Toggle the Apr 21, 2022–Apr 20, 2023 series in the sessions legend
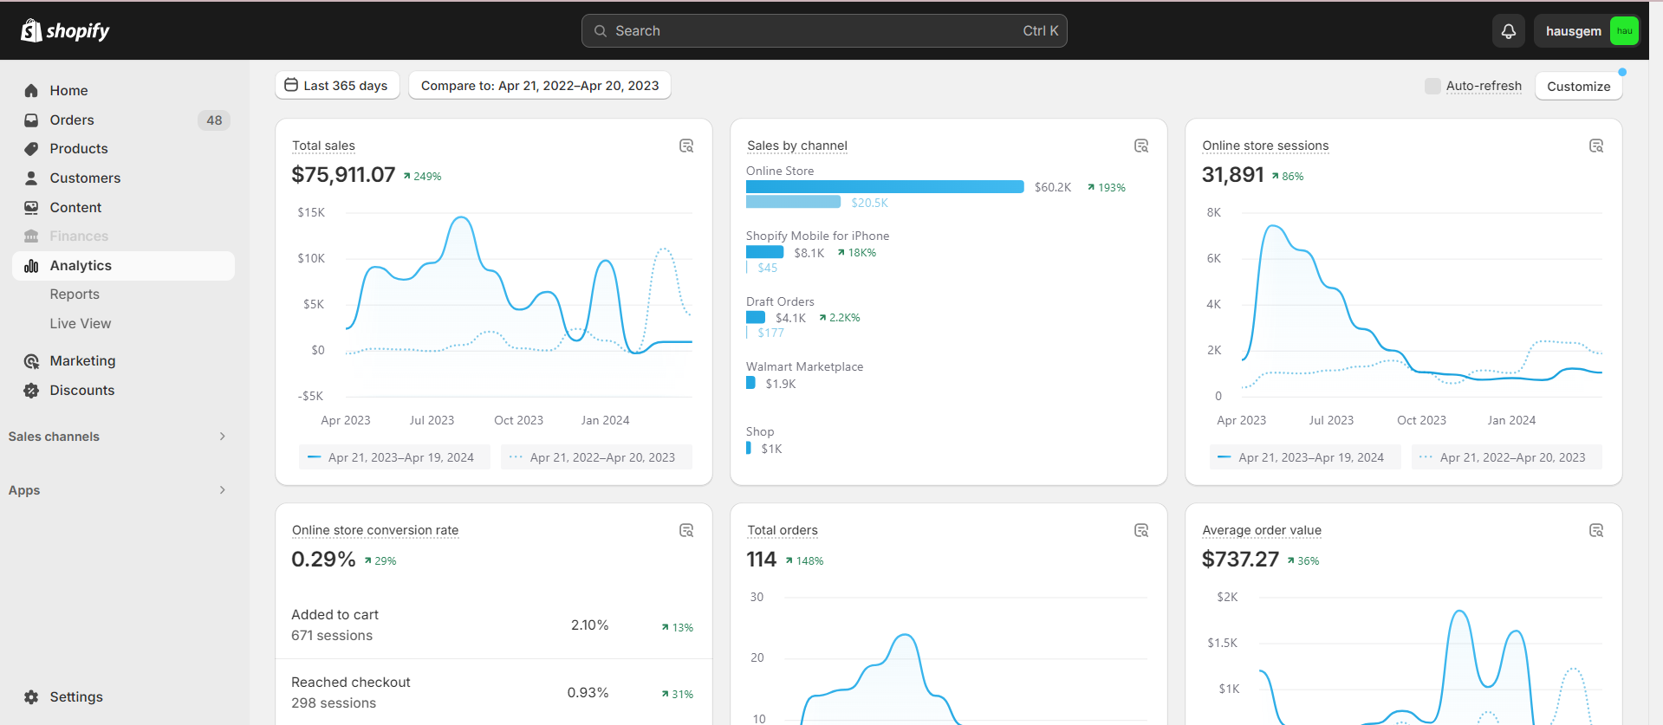Screen dimensions: 1663x725 coord(1506,457)
